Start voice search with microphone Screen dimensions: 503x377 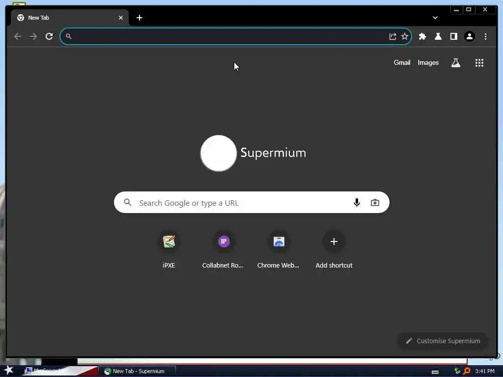[x=357, y=203]
